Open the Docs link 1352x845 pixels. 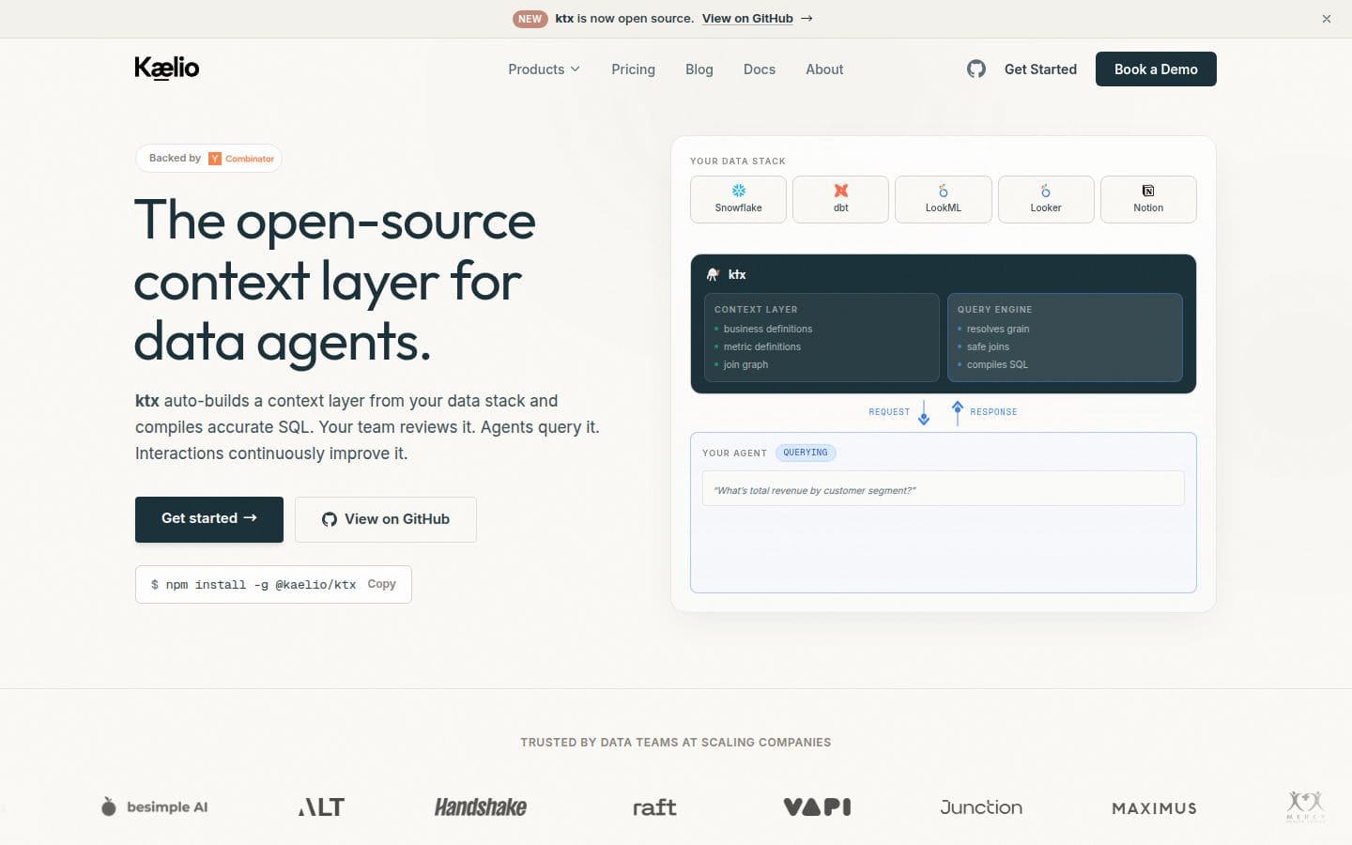(760, 69)
